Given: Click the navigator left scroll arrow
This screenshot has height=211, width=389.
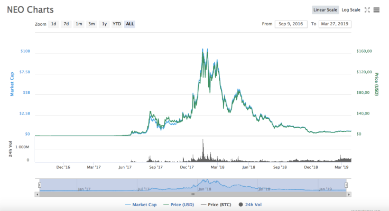Looking at the screenshot, I should [x=37, y=195].
